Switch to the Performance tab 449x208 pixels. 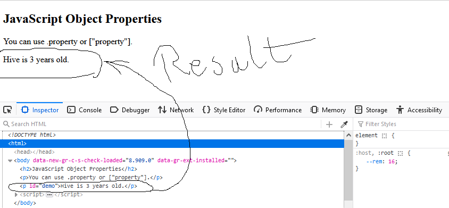tap(278, 110)
